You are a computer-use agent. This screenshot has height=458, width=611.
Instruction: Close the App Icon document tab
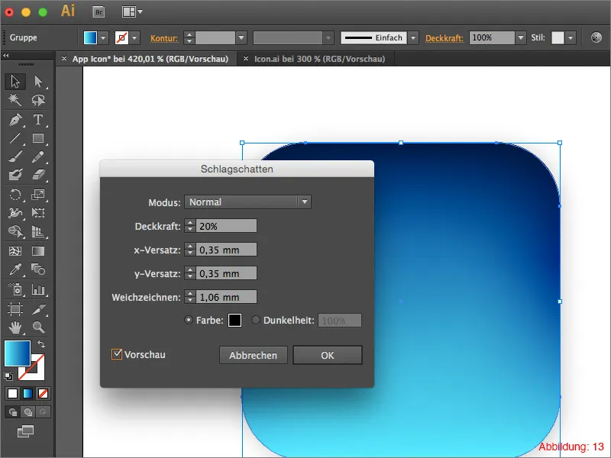tap(64, 59)
